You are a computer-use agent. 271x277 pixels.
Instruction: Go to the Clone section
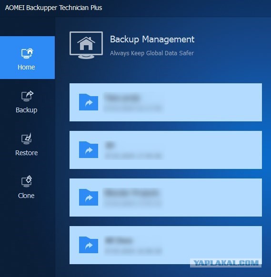pyautogui.click(x=27, y=188)
